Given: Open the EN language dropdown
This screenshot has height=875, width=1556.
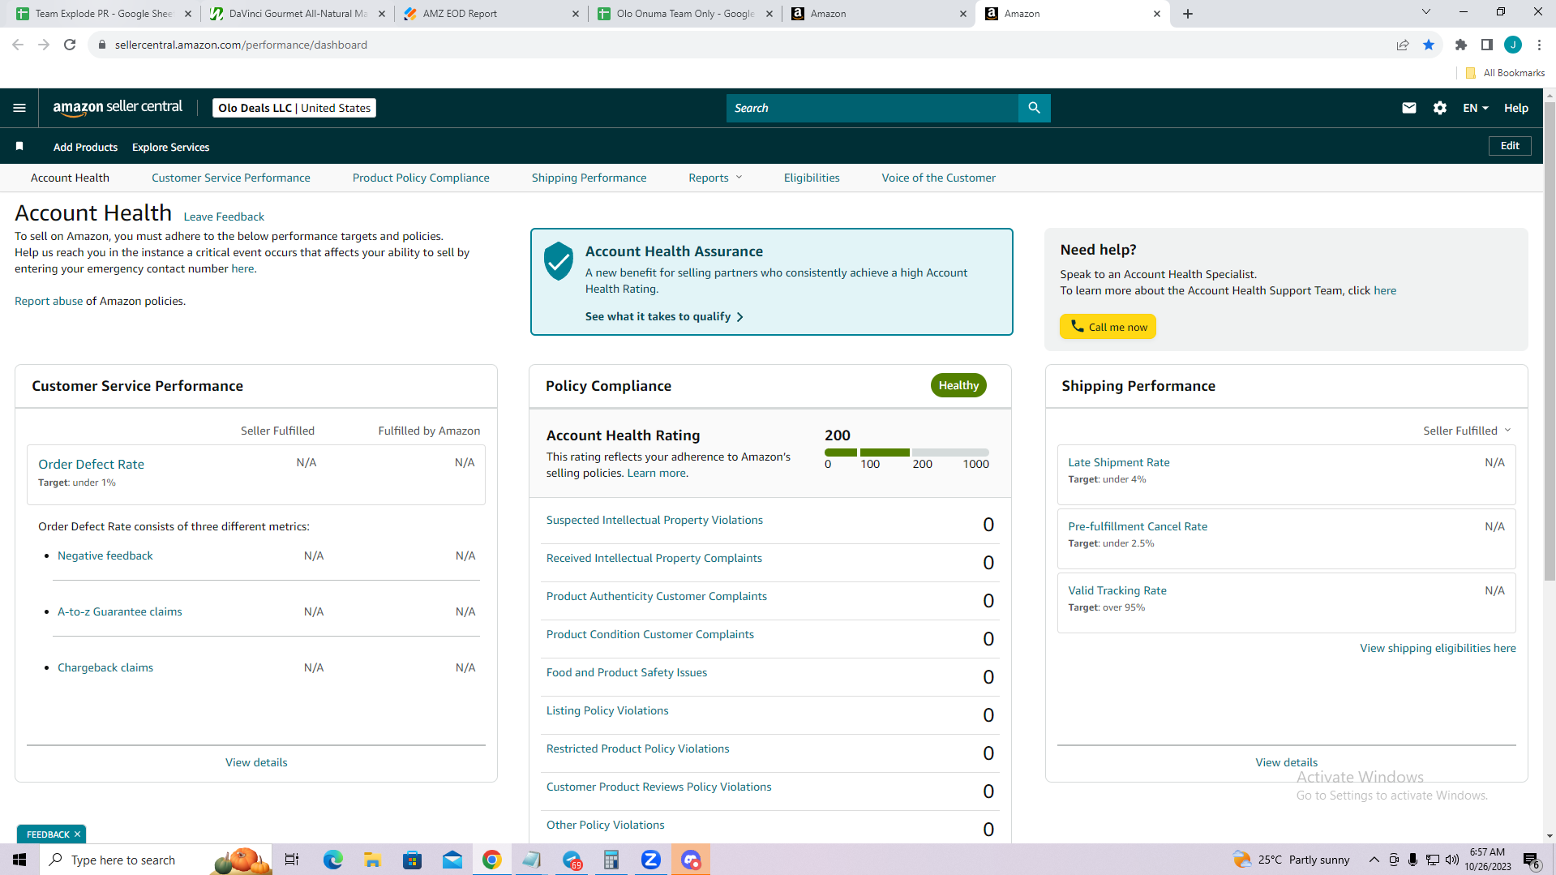Looking at the screenshot, I should coord(1476,108).
